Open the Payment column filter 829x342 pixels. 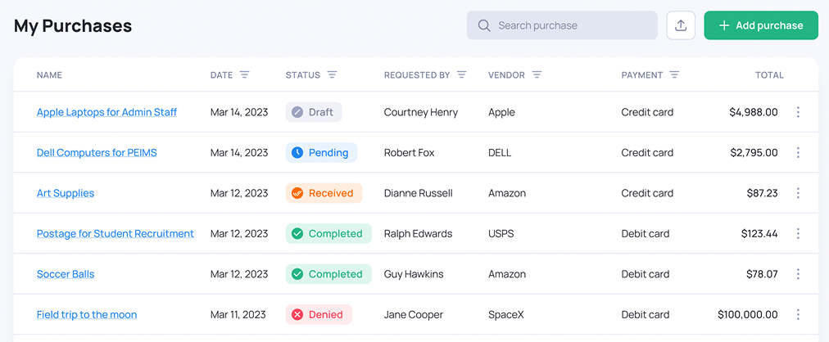[674, 75]
